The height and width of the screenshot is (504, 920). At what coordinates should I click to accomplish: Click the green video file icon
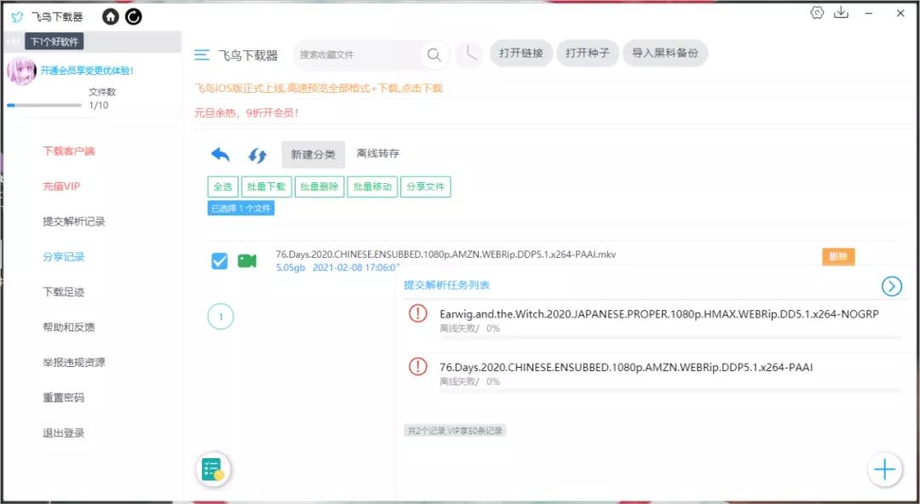tap(247, 261)
